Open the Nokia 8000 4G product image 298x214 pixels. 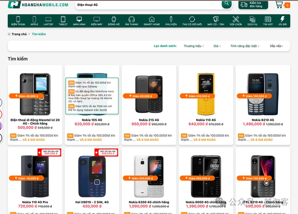point(206,176)
